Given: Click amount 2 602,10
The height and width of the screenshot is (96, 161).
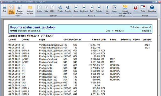Looking at the screenshot, I should click(95, 48).
